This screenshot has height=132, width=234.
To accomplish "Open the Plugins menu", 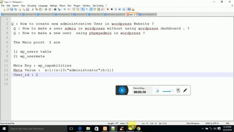I will pos(77,5).
